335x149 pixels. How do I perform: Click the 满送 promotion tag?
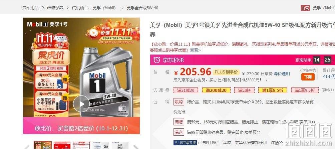click(x=179, y=132)
